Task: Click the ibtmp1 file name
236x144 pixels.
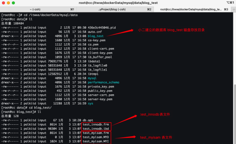Action: tap(93, 74)
